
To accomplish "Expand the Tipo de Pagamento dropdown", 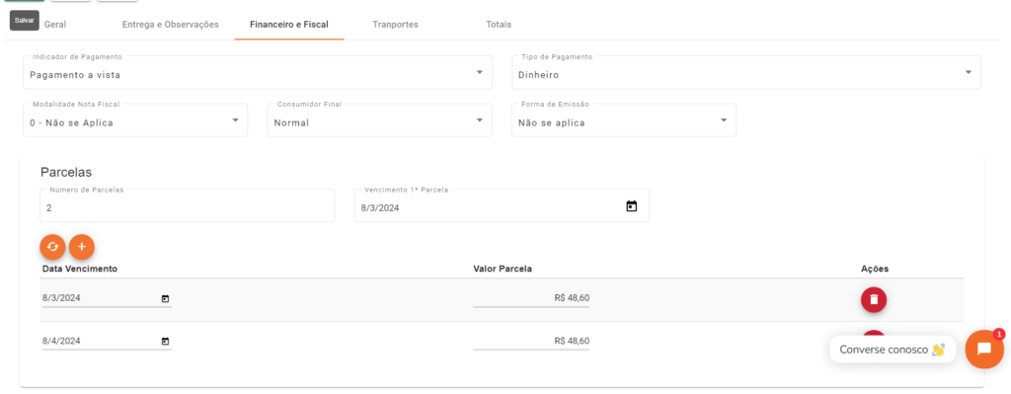I will (x=746, y=72).
